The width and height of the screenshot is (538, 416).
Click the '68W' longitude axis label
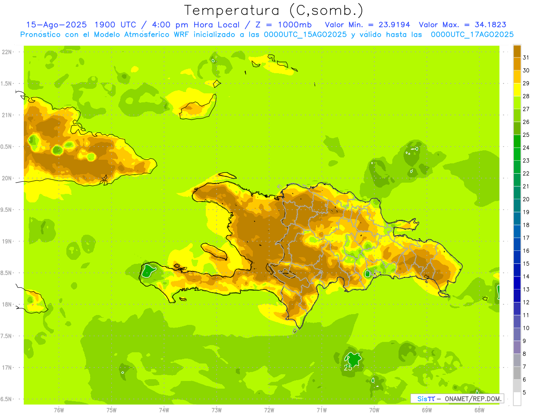(479, 410)
